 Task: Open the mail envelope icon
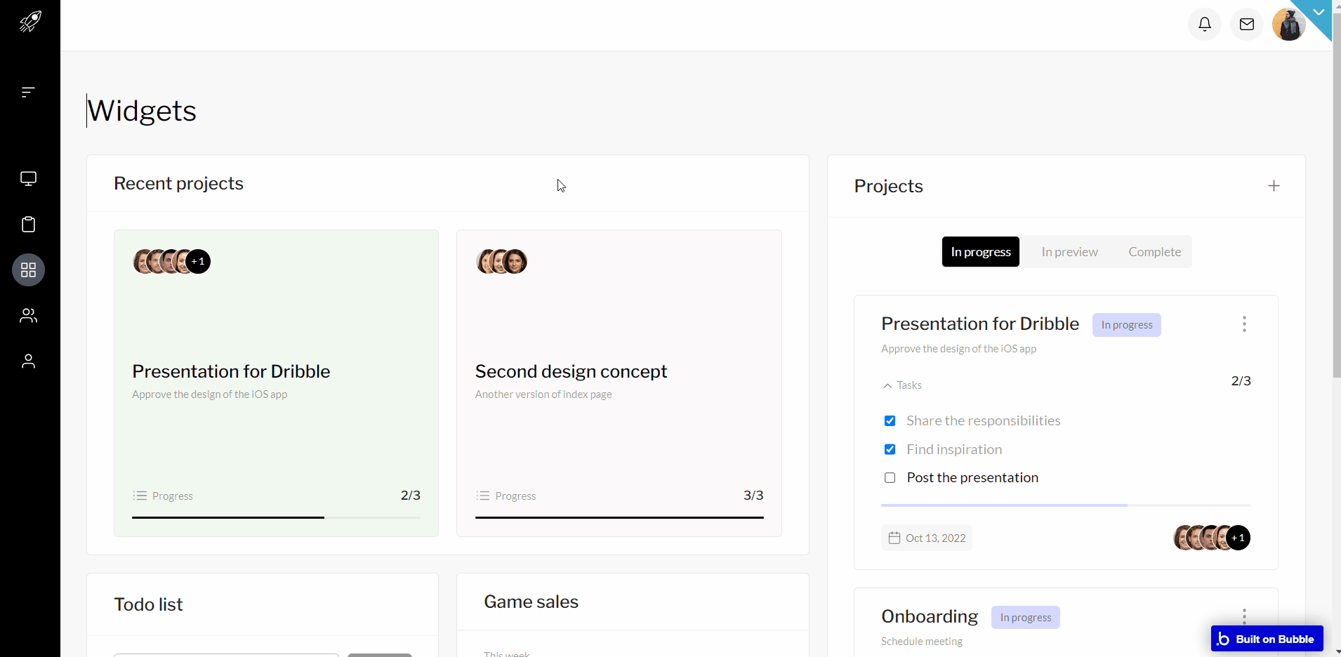pos(1247,25)
